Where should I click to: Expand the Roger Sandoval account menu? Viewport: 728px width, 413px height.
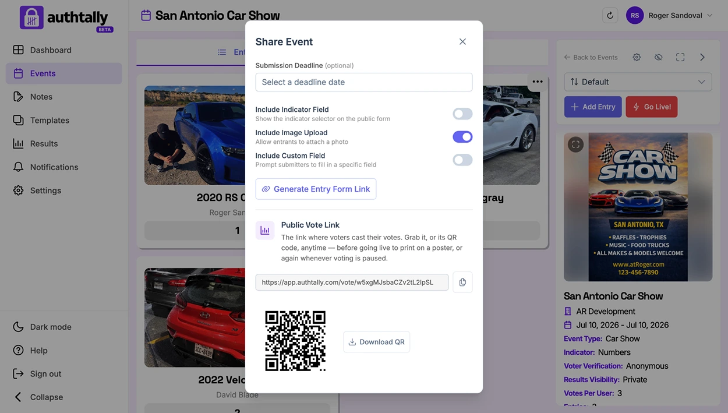point(710,16)
